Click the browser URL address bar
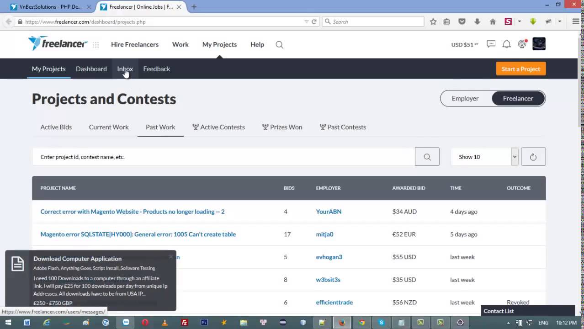 pyautogui.click(x=160, y=21)
